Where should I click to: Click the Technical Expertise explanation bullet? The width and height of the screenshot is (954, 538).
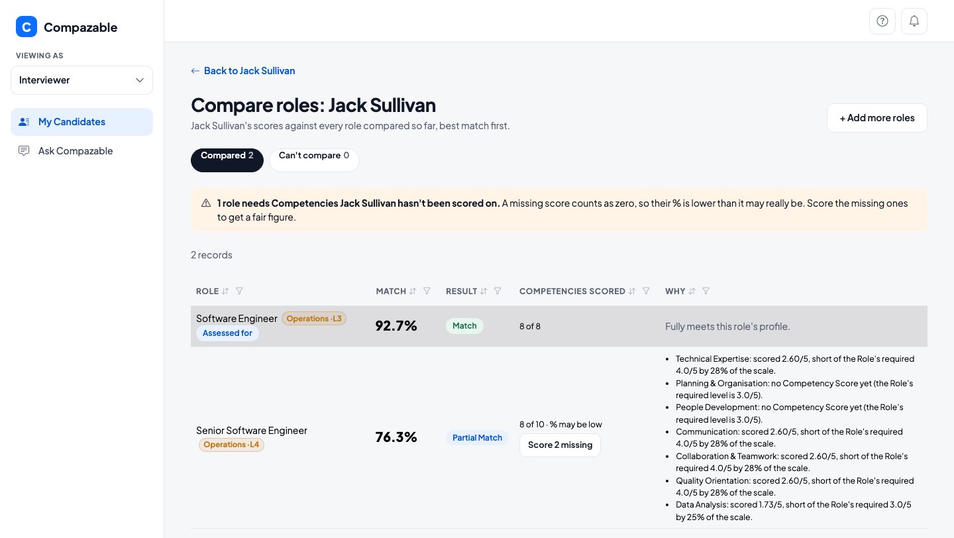click(795, 364)
